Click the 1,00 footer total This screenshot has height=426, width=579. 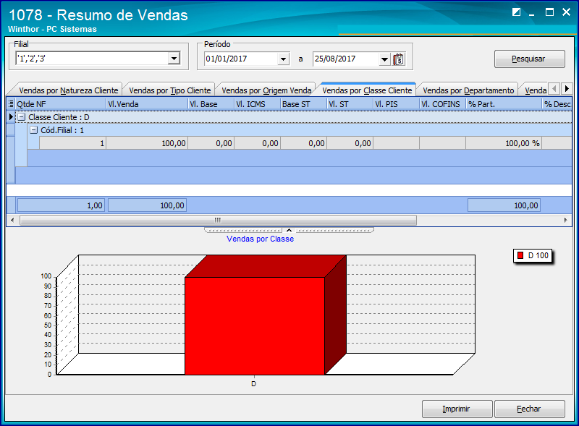point(61,205)
